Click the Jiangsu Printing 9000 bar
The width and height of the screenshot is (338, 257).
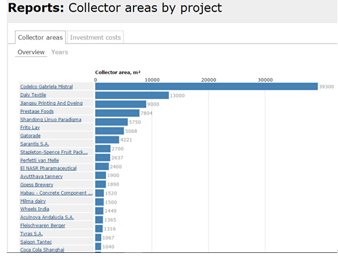click(121, 104)
